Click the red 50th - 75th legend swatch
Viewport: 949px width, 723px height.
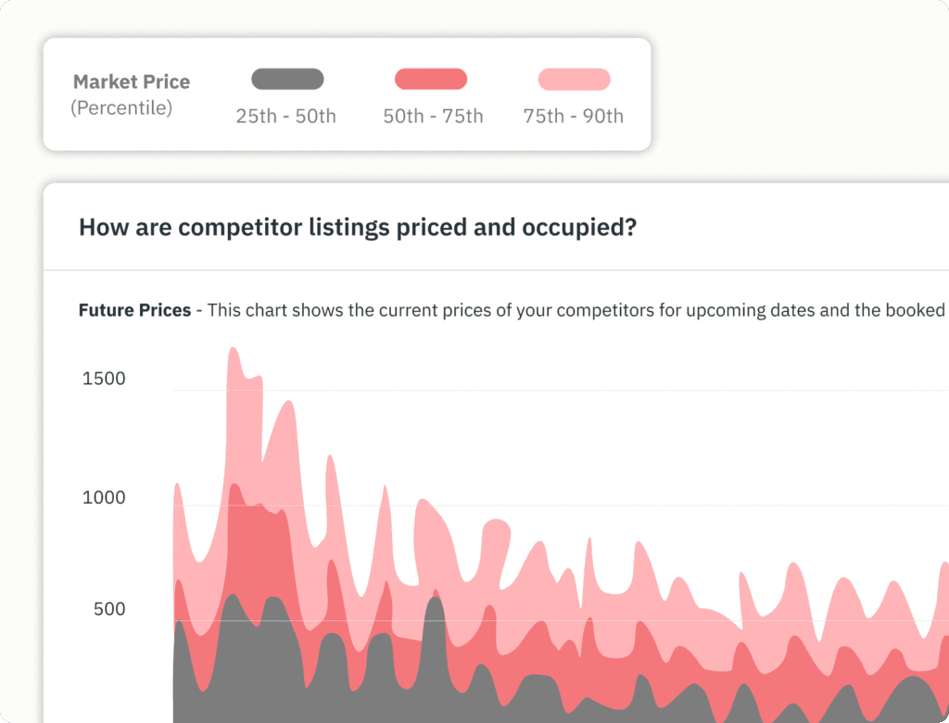tap(430, 79)
